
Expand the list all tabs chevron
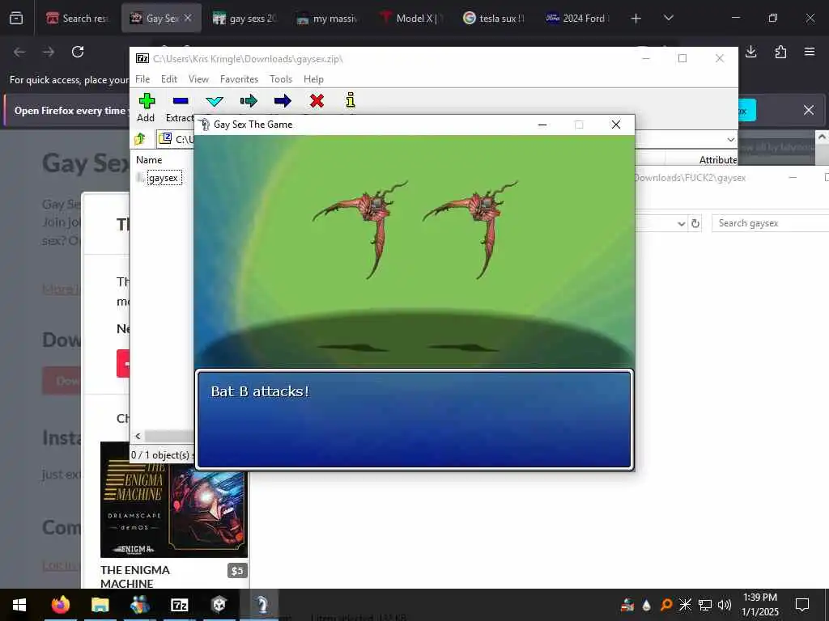[x=668, y=18]
